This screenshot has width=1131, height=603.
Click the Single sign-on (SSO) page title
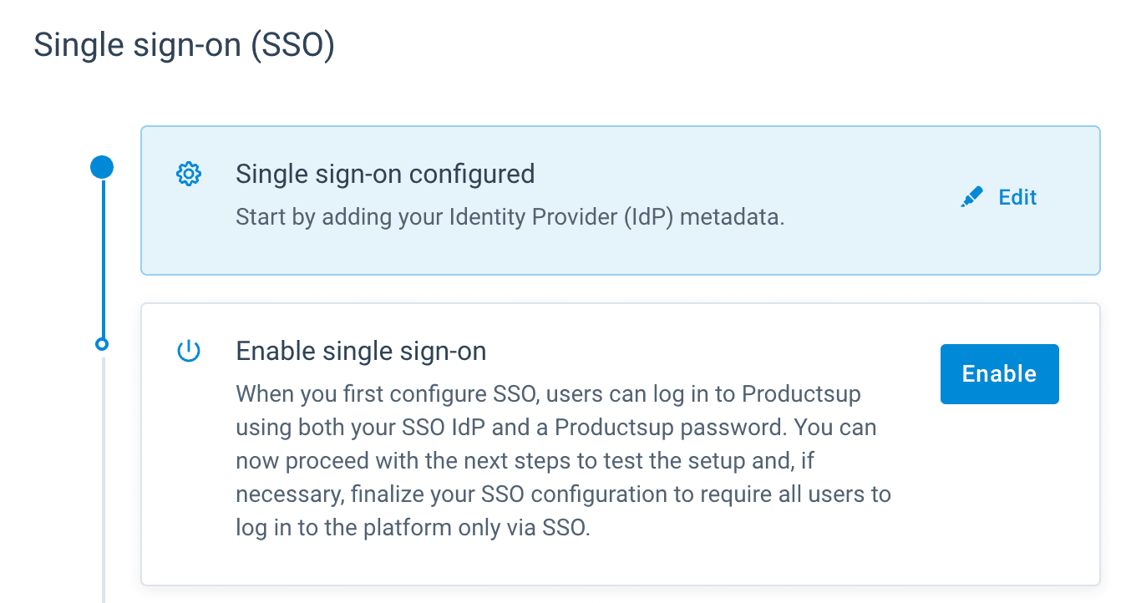(184, 45)
